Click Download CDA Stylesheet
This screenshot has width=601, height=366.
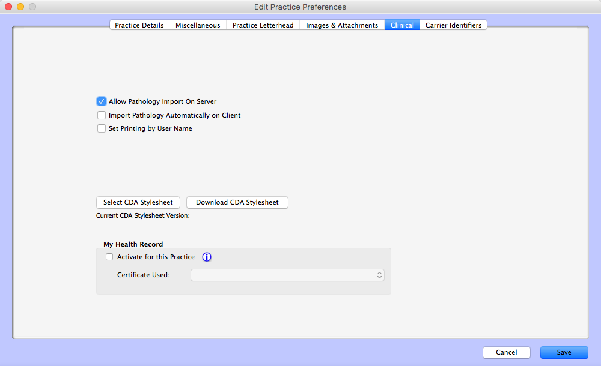237,202
